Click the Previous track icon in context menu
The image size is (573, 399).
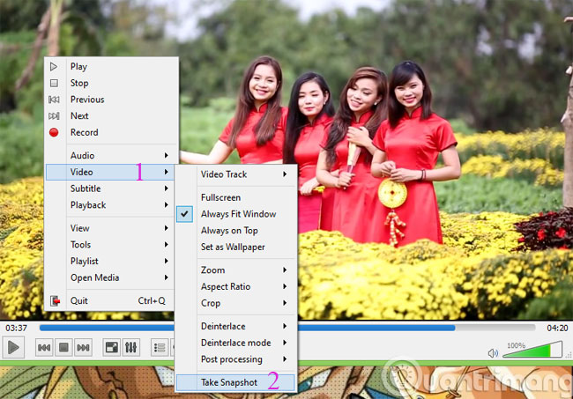(54, 100)
